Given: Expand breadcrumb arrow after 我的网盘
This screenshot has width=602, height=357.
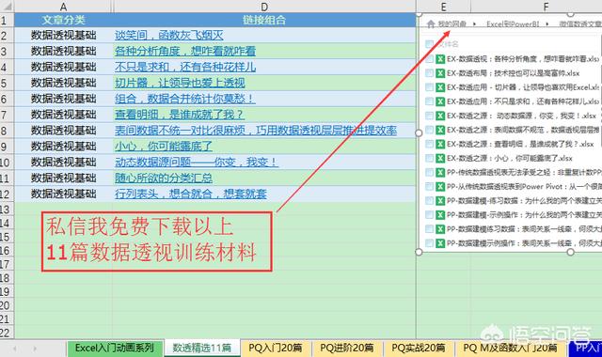Looking at the screenshot, I should (x=474, y=24).
